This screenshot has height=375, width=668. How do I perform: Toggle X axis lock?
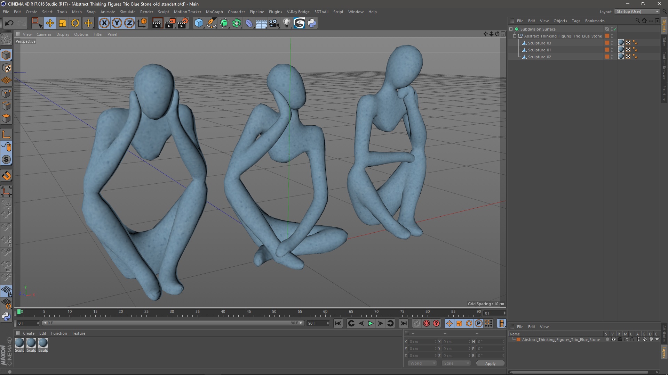click(104, 23)
